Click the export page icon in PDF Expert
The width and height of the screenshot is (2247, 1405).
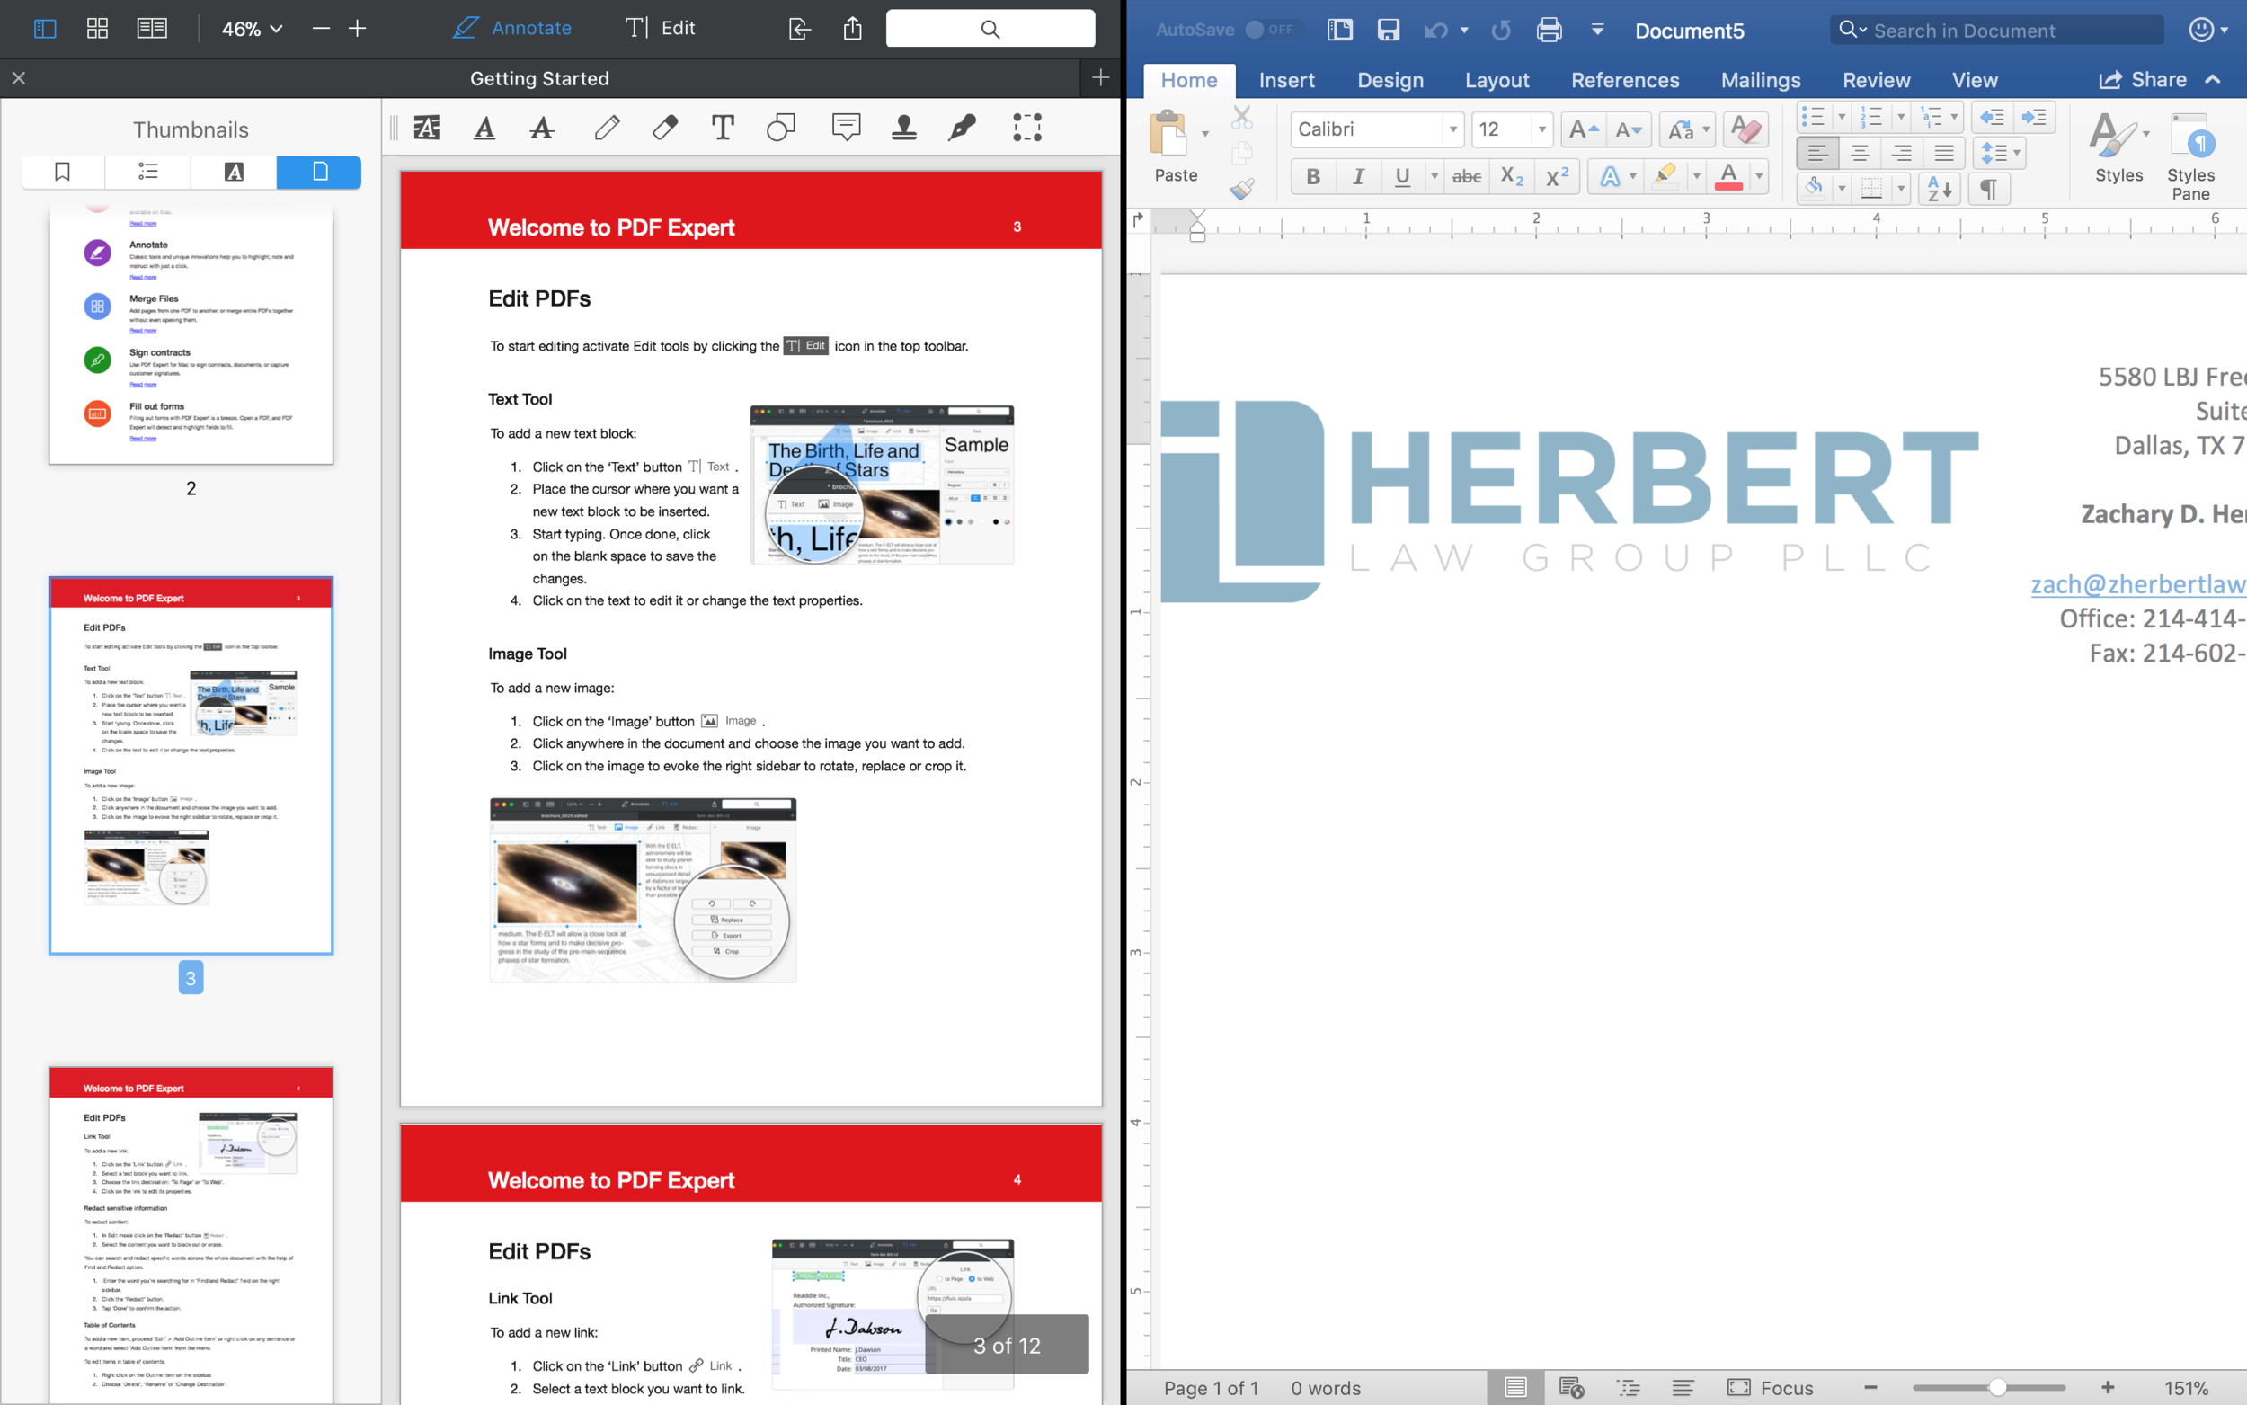tap(799, 29)
